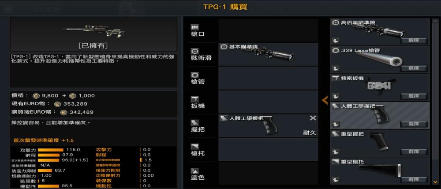Click 選擇 button for .338 Lapua槍管
441x189 pixels.
point(414,69)
